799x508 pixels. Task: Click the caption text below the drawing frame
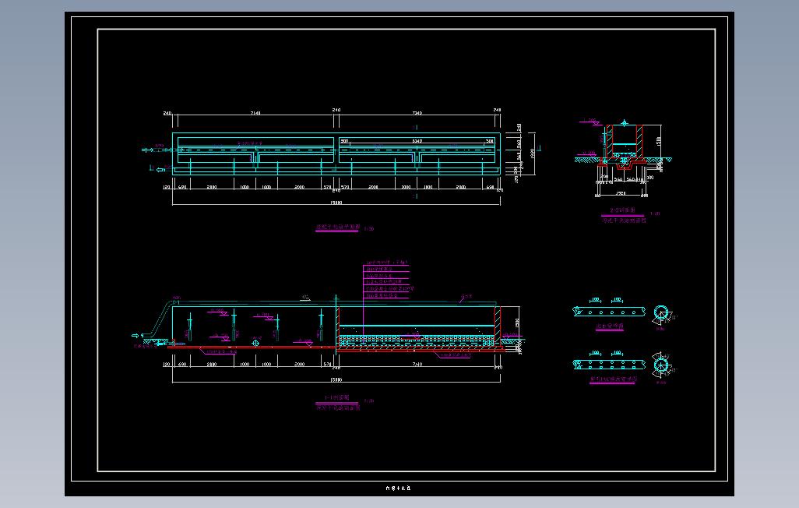point(398,488)
